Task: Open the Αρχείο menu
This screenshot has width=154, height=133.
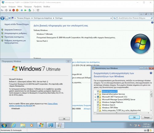Action: (4, 6)
